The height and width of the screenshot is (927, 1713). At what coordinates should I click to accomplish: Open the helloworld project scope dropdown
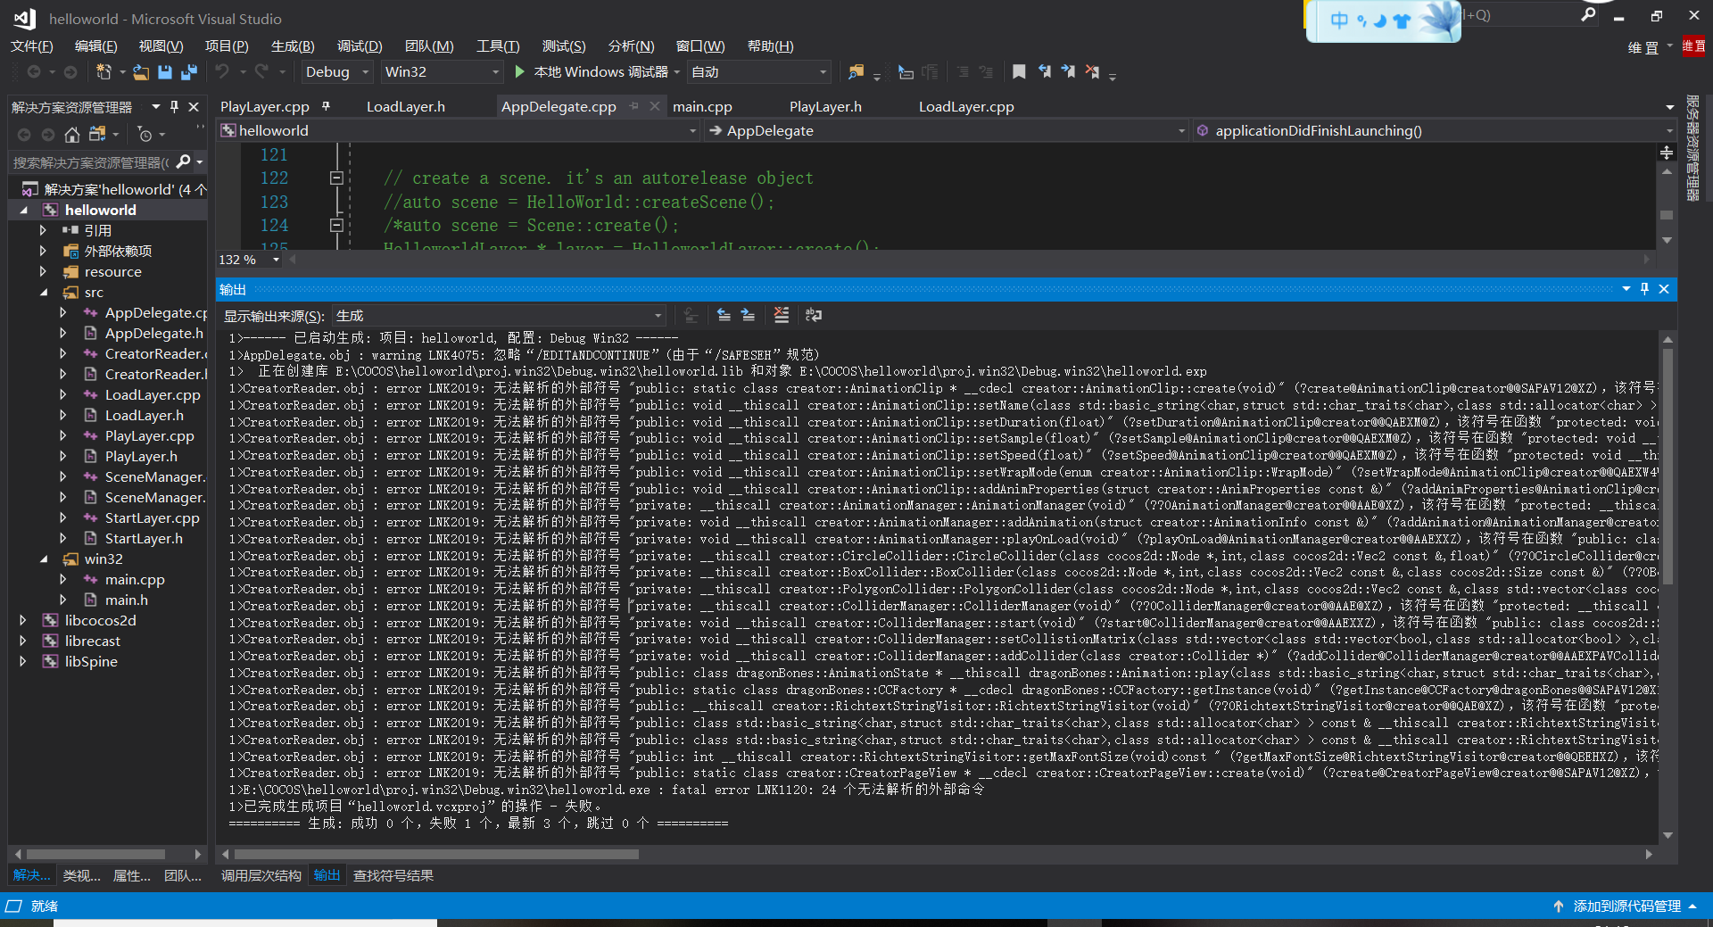coord(459,130)
